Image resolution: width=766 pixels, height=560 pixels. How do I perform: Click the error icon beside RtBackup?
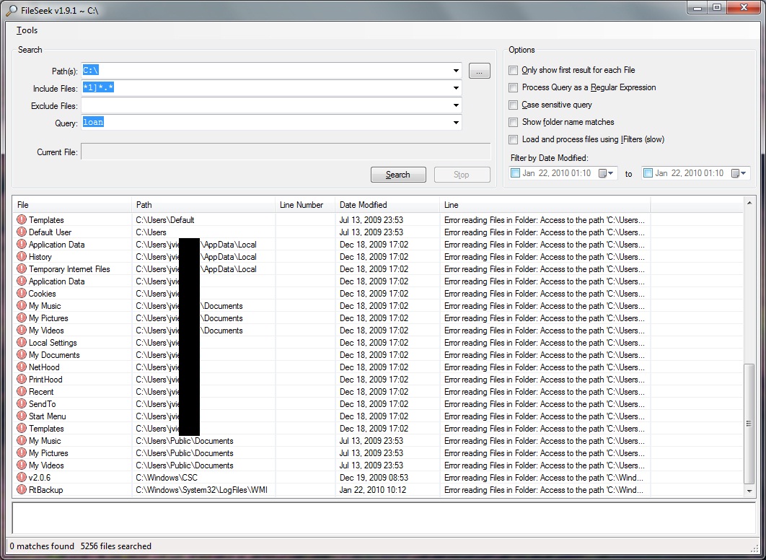pyautogui.click(x=22, y=490)
